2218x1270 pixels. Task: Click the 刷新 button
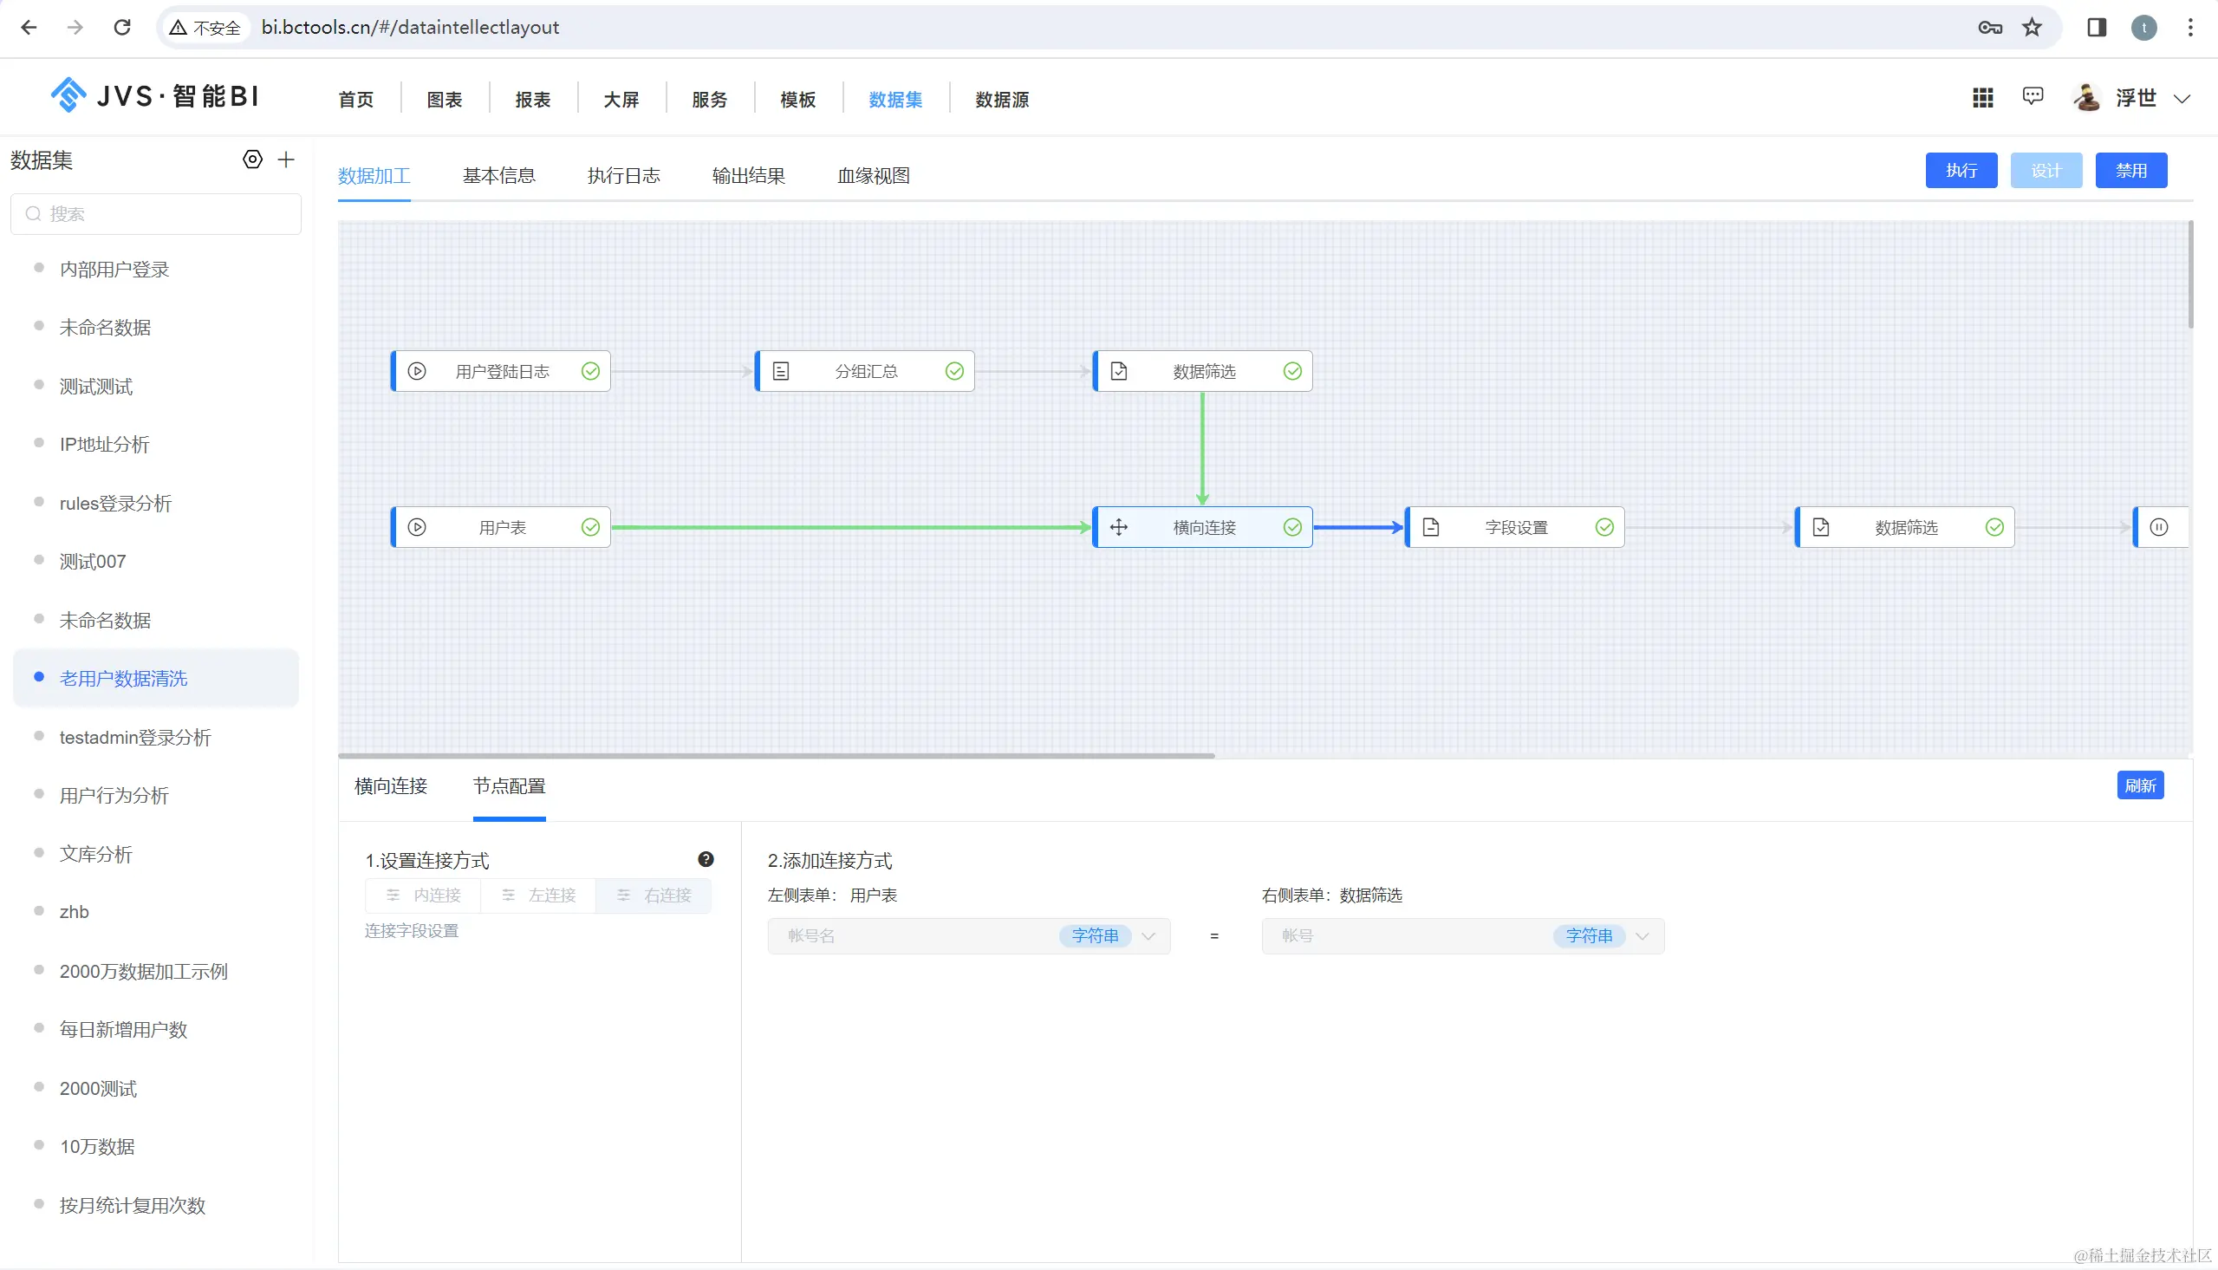click(2139, 785)
